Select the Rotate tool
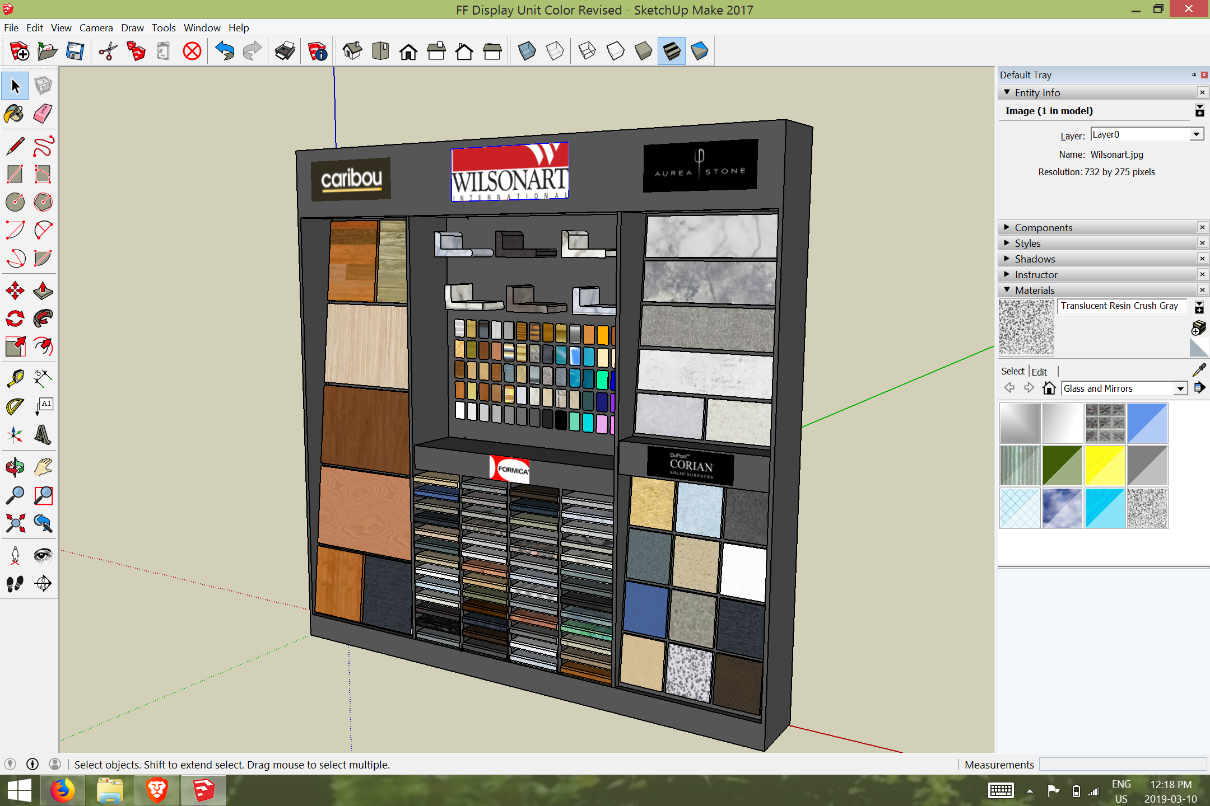The width and height of the screenshot is (1210, 806). tap(15, 318)
